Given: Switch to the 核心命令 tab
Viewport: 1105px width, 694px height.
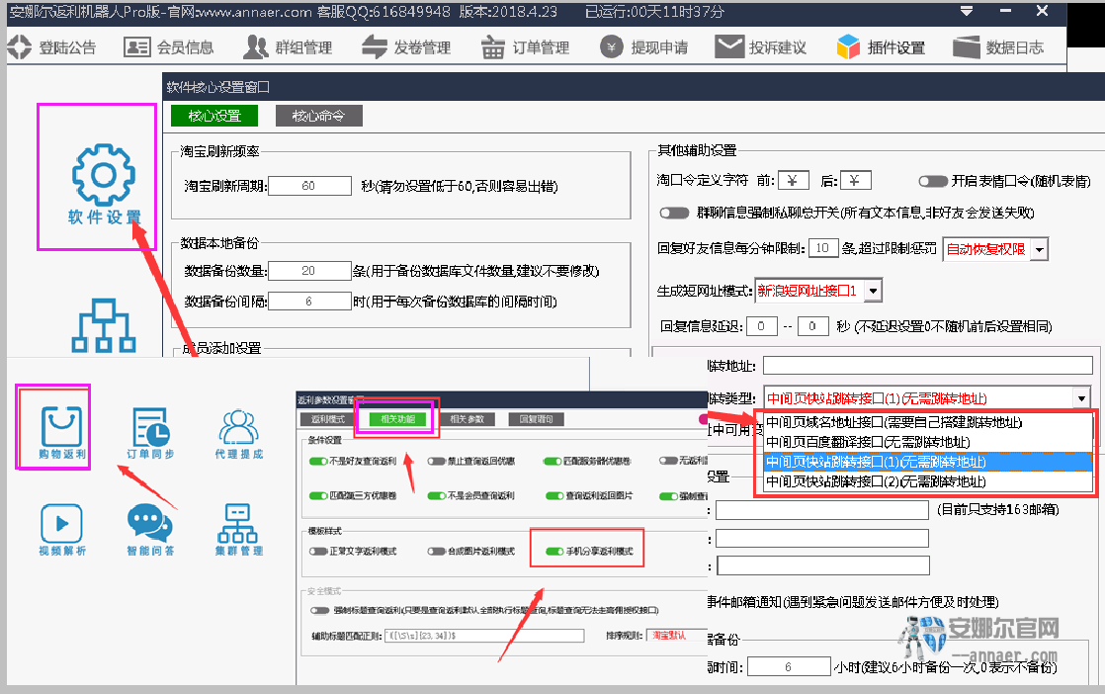Looking at the screenshot, I should pos(318,116).
